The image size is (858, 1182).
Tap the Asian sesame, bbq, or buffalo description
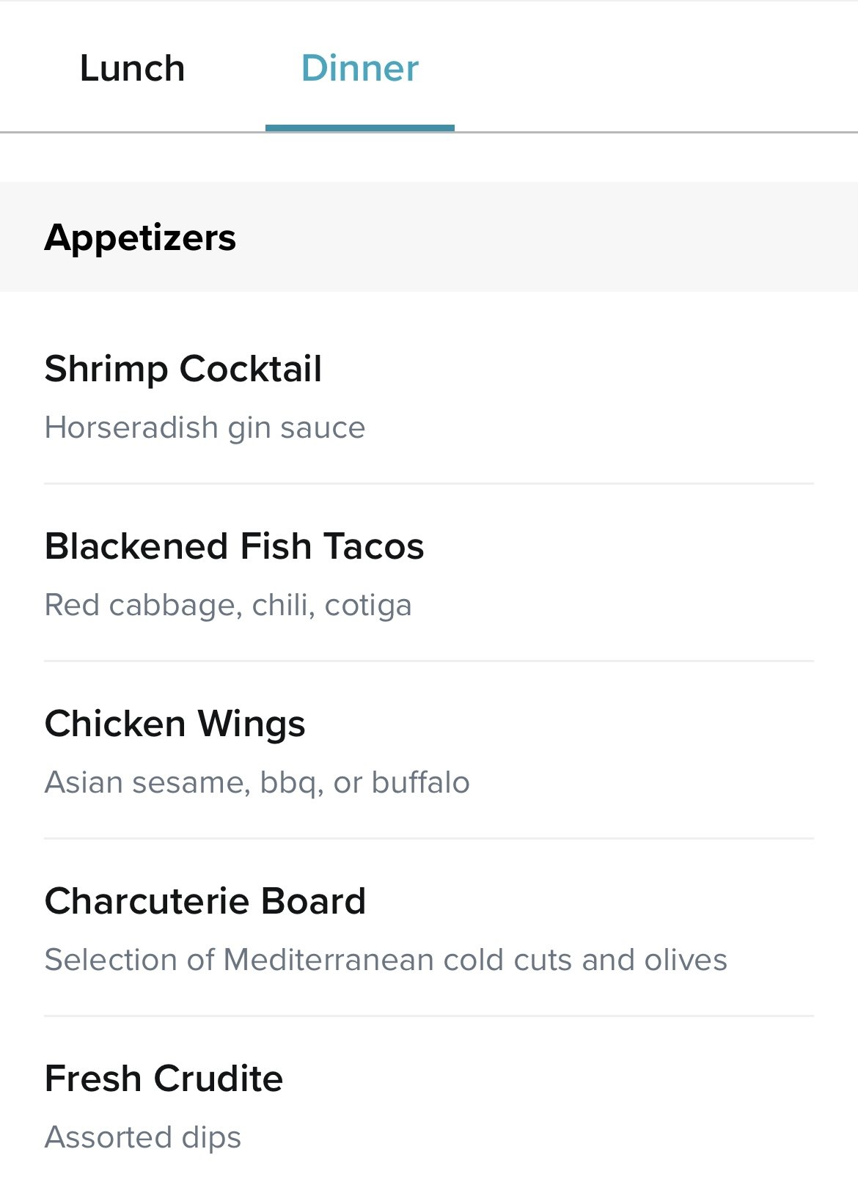coord(257,782)
